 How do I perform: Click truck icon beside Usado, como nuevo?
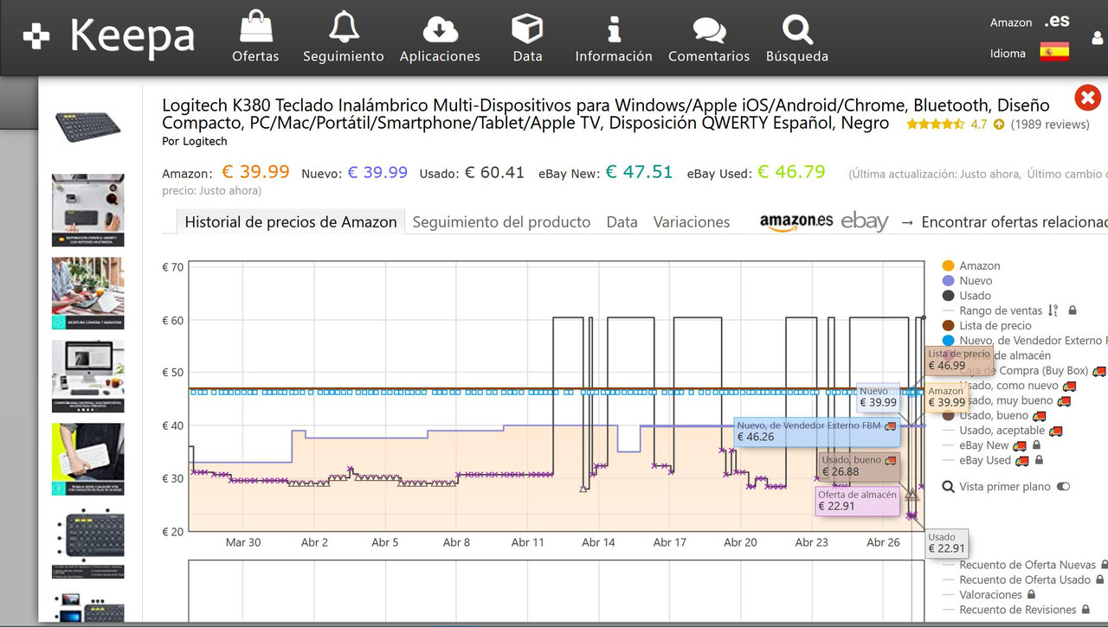point(1069,386)
